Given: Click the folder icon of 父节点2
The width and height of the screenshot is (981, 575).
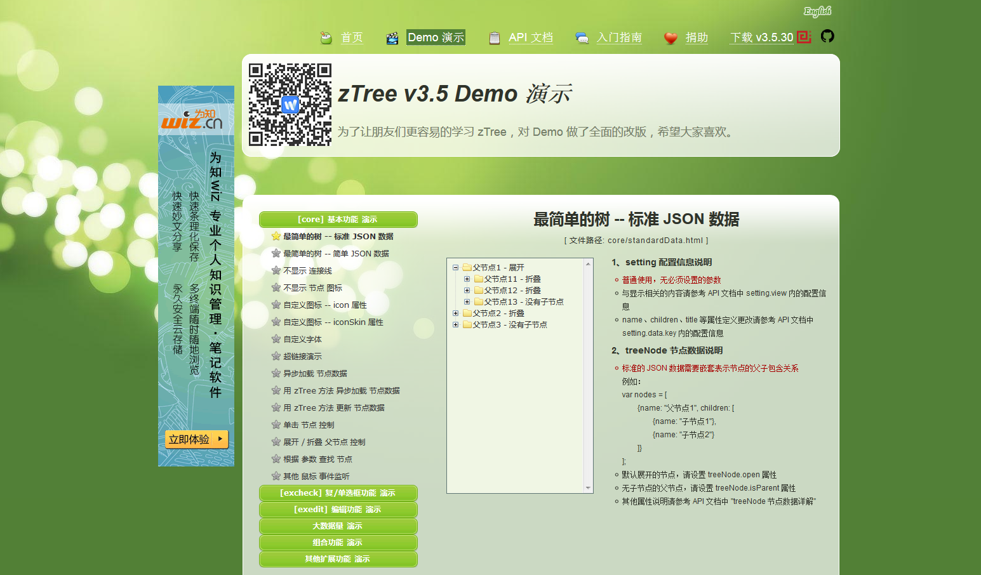Looking at the screenshot, I should (x=467, y=314).
